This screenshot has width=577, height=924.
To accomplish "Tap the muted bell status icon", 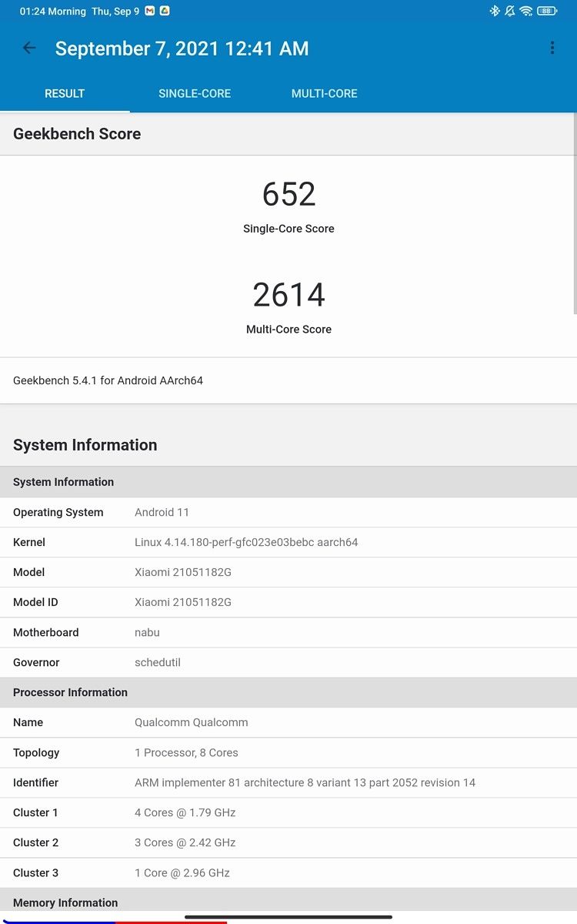I will [509, 11].
